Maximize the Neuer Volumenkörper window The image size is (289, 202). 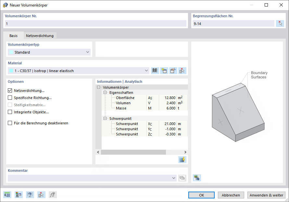pos(266,5)
